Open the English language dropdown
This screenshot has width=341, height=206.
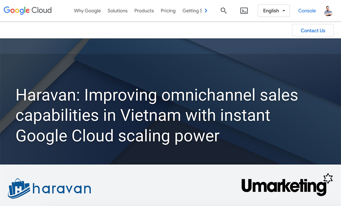point(273,10)
